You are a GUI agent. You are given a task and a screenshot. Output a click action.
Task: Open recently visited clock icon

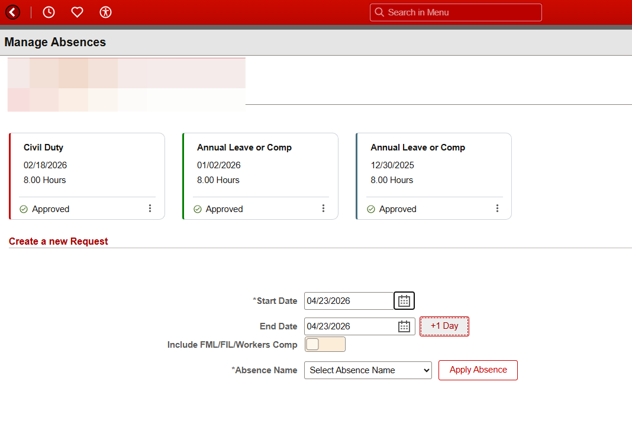click(x=49, y=12)
